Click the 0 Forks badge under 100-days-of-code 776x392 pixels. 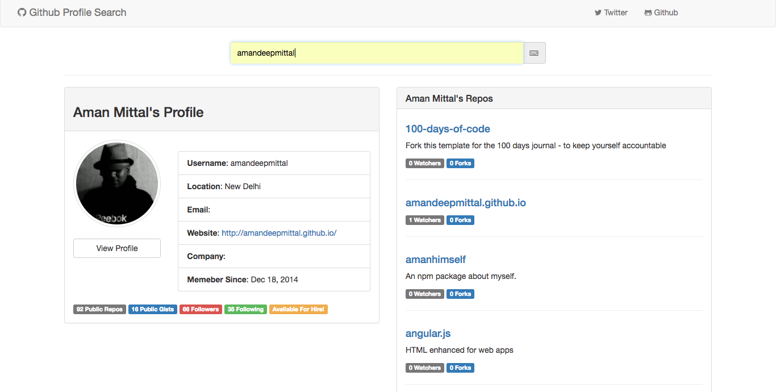click(x=460, y=163)
